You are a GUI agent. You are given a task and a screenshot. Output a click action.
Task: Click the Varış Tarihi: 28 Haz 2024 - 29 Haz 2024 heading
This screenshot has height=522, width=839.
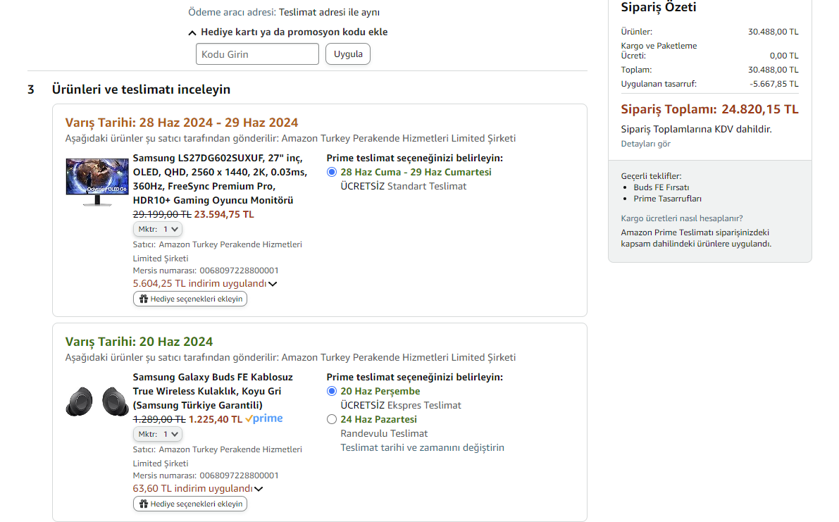[x=181, y=123]
